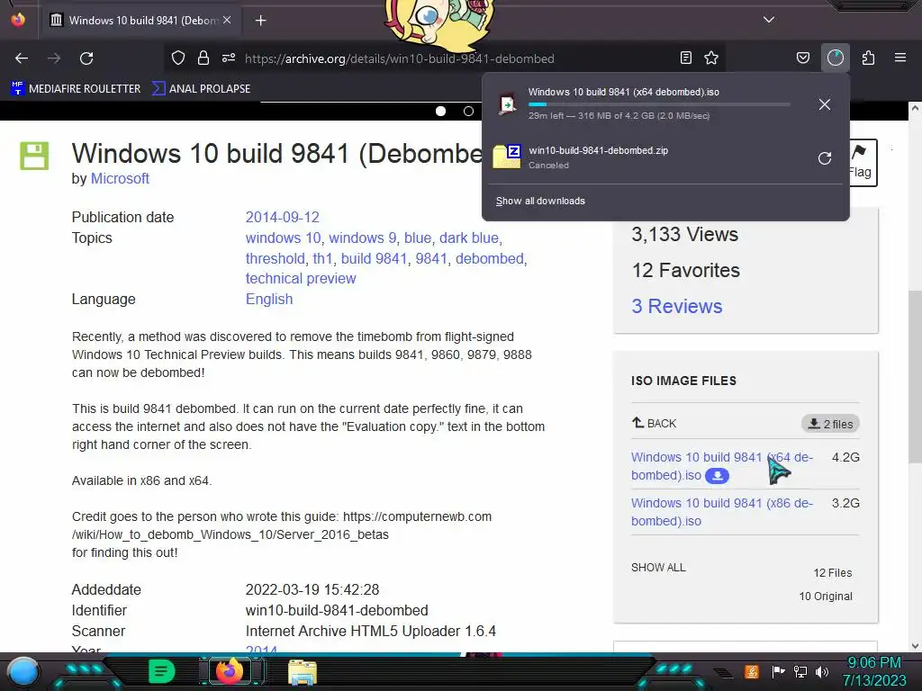Click the green floppy disk software icon

(34, 156)
